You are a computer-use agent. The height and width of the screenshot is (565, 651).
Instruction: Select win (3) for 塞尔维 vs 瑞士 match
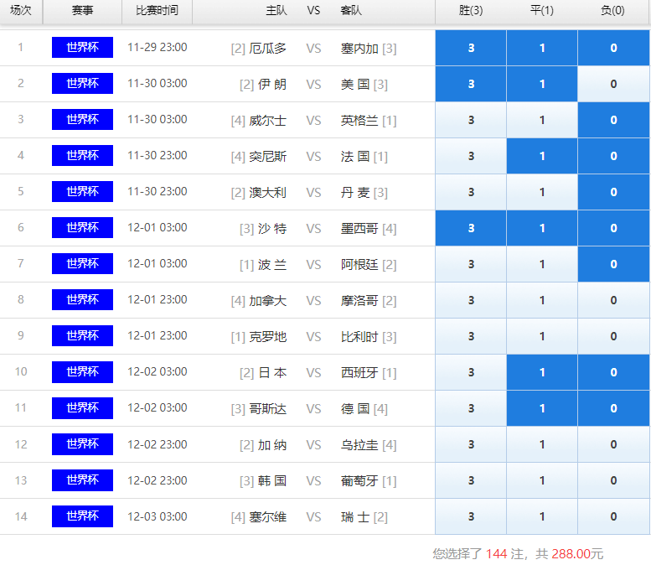pos(471,517)
